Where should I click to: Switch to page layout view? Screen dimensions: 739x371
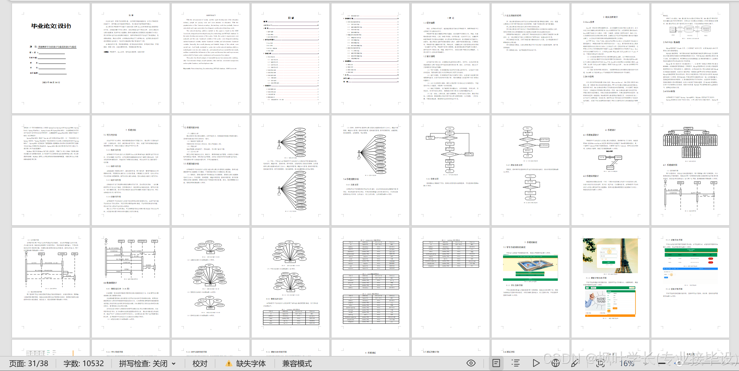click(496, 363)
